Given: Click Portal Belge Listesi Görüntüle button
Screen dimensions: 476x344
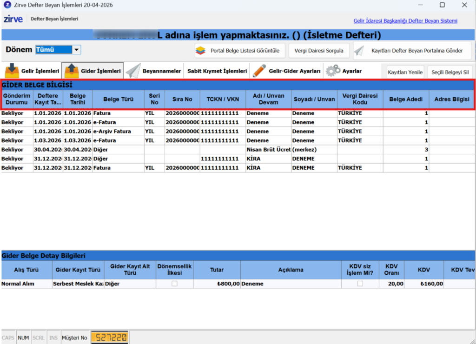Looking at the screenshot, I should coord(240,51).
